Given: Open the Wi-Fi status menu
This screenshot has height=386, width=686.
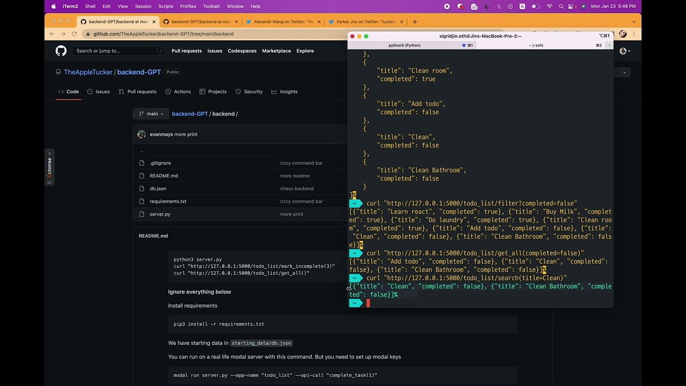Looking at the screenshot, I should click(x=549, y=6).
